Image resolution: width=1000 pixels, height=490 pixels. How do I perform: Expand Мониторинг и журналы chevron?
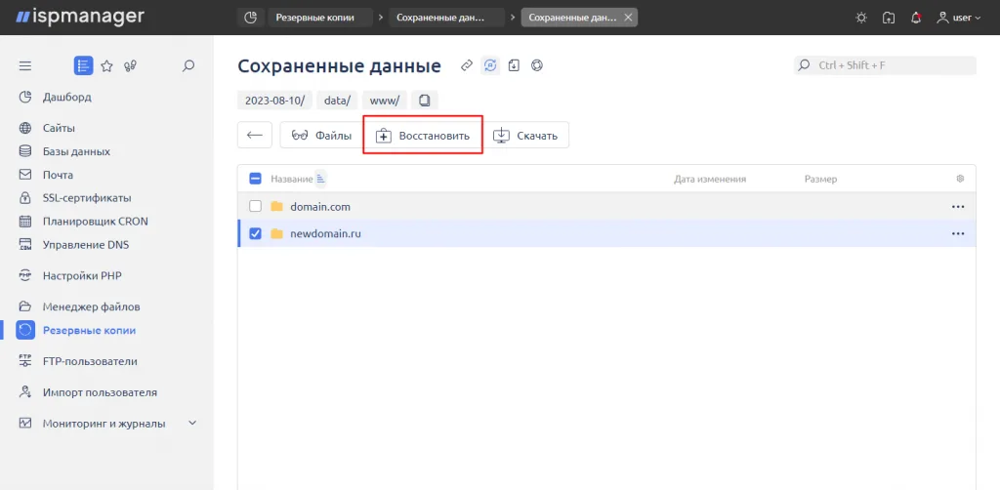[193, 423]
